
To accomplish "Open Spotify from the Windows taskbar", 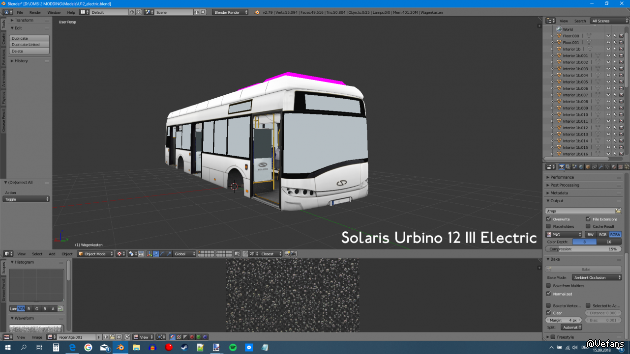I will 233,348.
